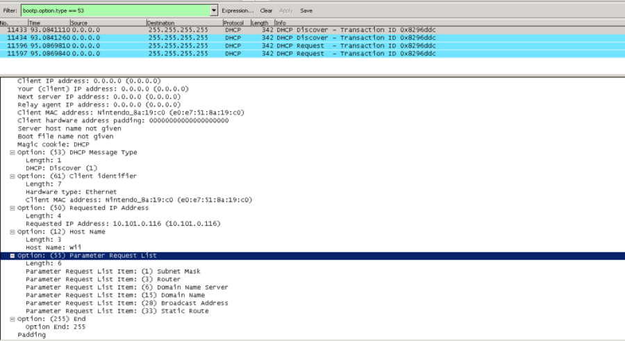Select packet 11433 DHCP Discover
Screen dimensions: 625x341
point(208,31)
